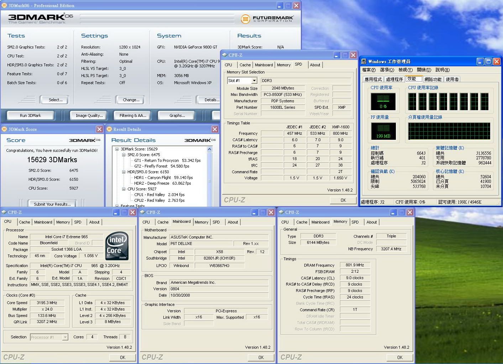Screen dimensions: 503x364
Task: Click OK in the CPU-Z CPU window
Action: (122, 357)
